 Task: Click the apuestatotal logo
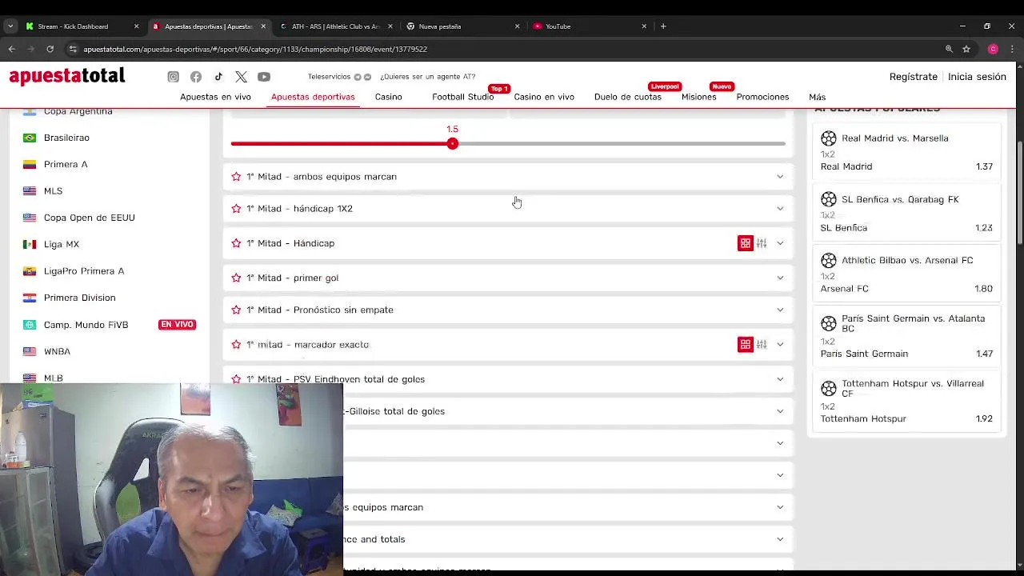coord(67,76)
